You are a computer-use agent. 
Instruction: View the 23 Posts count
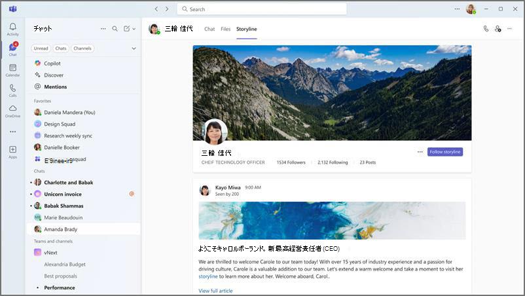click(x=368, y=162)
